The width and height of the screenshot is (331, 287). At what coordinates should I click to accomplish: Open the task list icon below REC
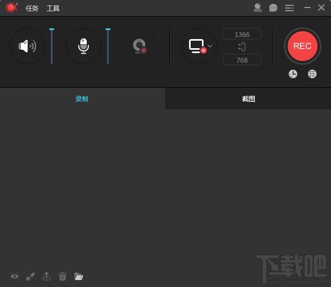tap(312, 74)
